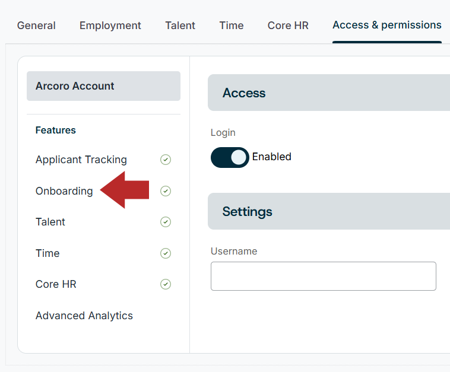450x372 pixels.
Task: Click the Login label
Action: click(x=223, y=133)
